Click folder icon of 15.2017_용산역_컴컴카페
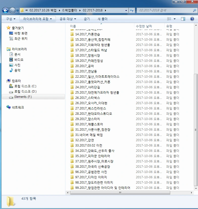 click(72, 39)
